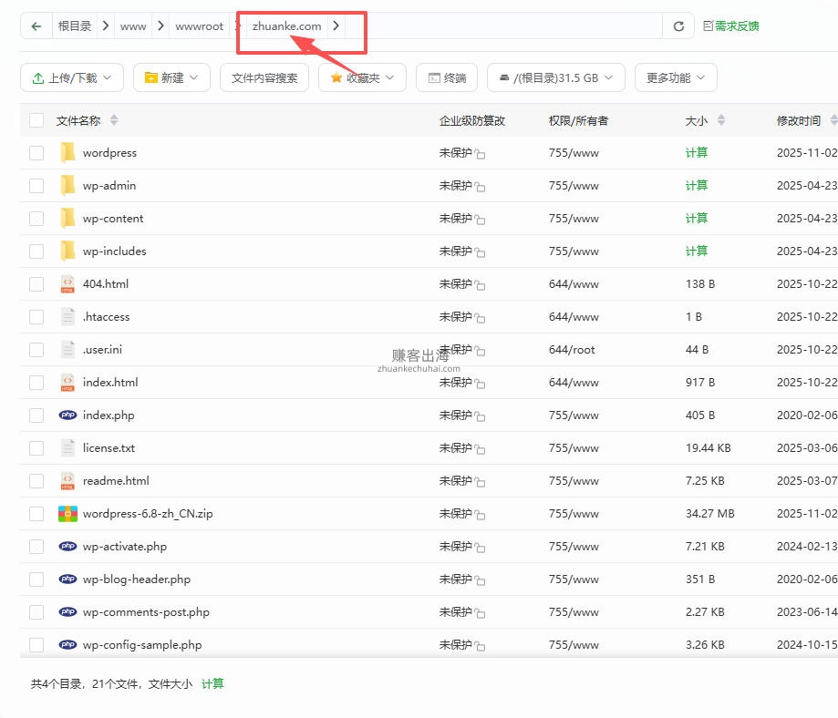838x718 pixels.
Task: Click the index.php file PHP icon
Action: click(x=67, y=415)
